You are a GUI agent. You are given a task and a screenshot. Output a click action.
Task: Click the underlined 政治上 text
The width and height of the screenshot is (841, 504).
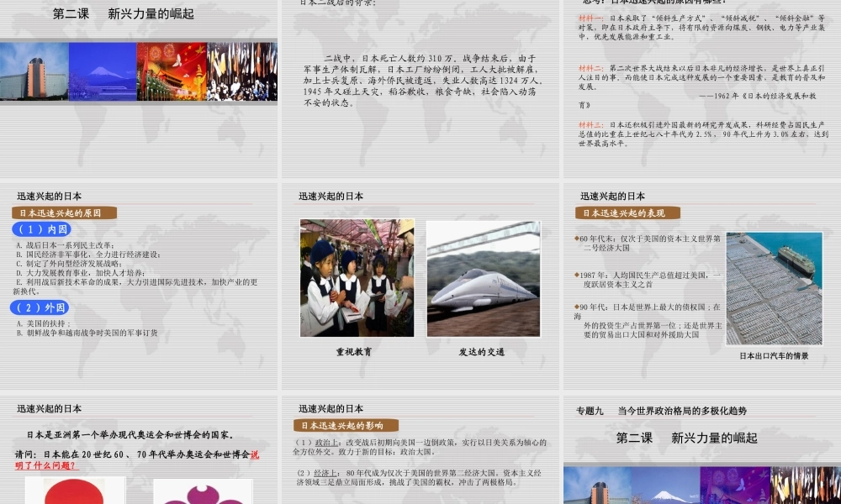(x=326, y=443)
